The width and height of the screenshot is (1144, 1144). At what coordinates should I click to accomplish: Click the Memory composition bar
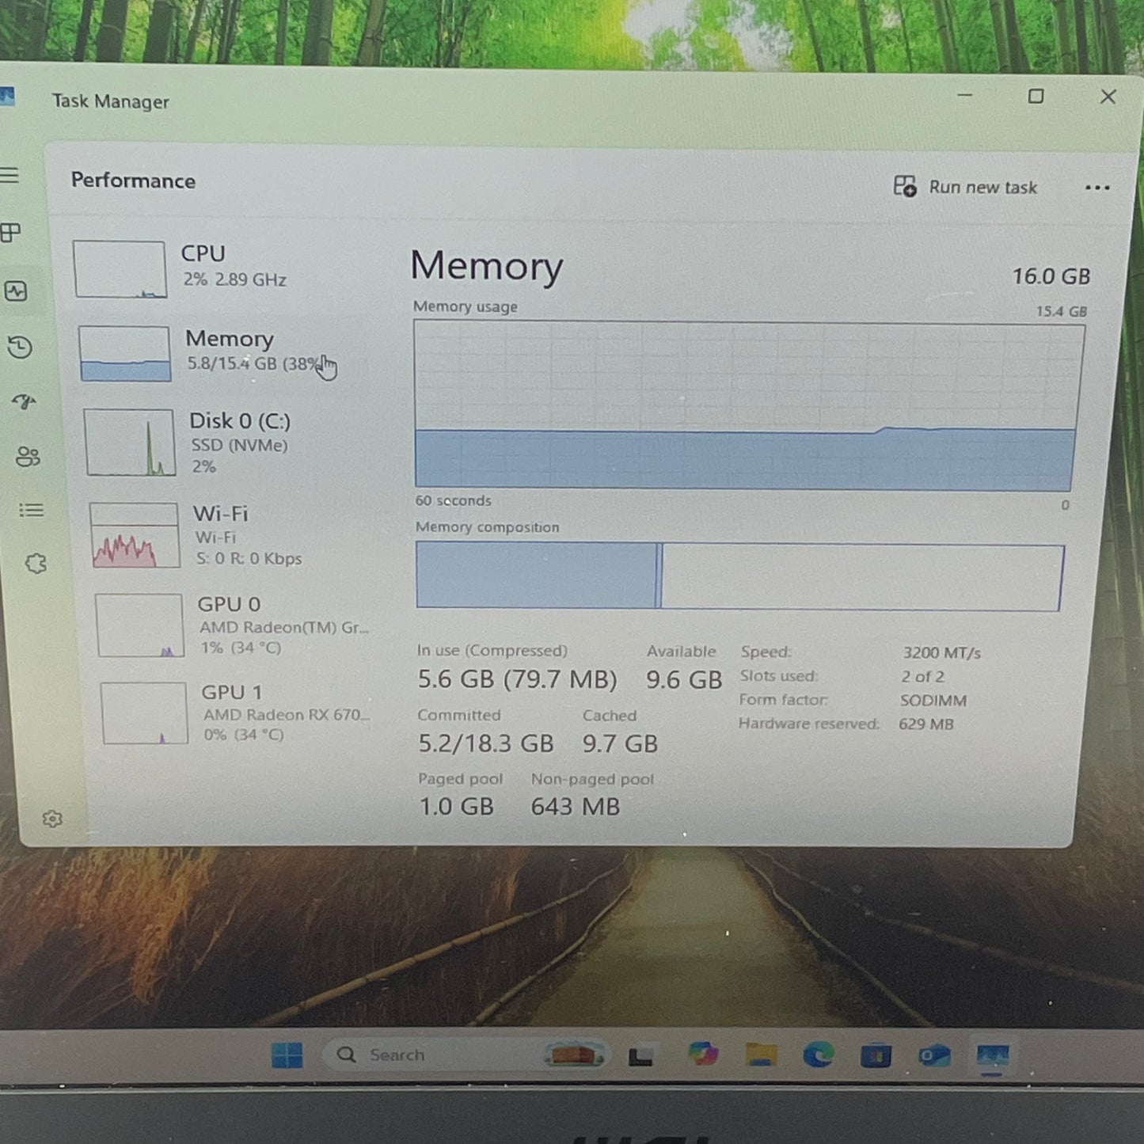tap(739, 576)
